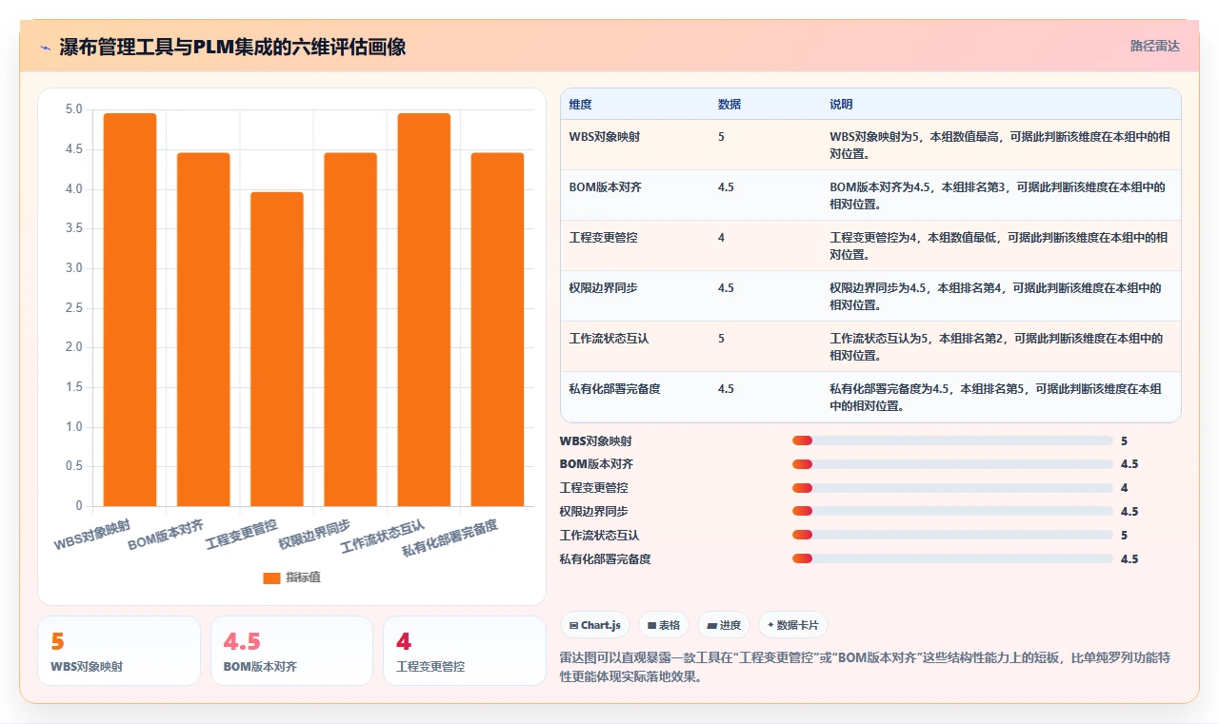Click the BOM版本对齐 progress bar

pos(952,464)
